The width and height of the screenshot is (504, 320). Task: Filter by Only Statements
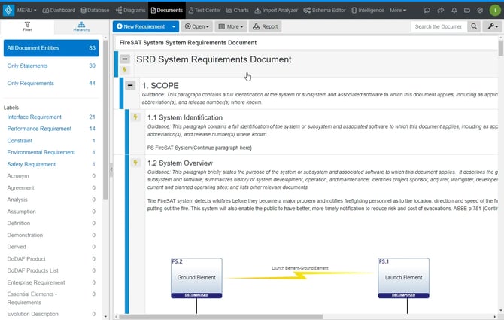pos(51,66)
